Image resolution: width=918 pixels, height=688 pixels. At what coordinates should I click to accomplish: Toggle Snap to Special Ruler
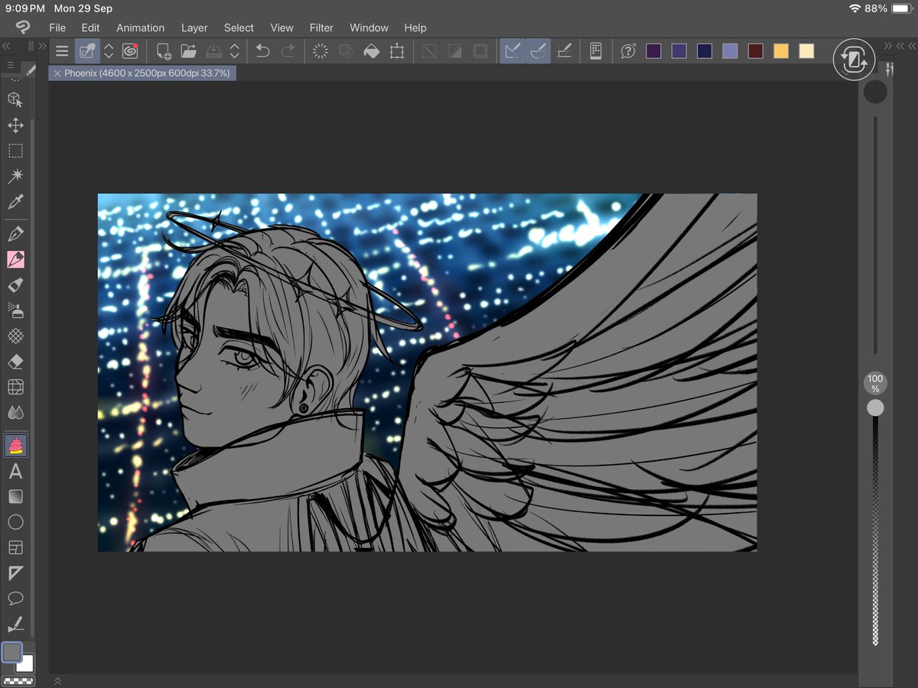[538, 51]
